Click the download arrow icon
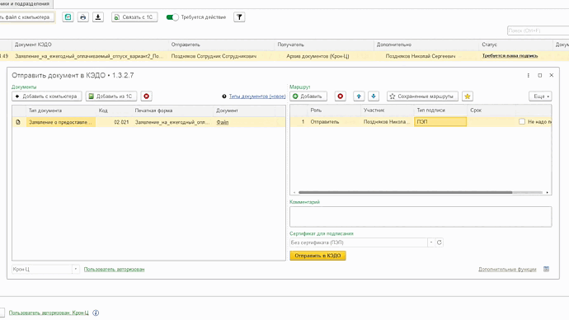This screenshot has width=569, height=320. pyautogui.click(x=98, y=17)
